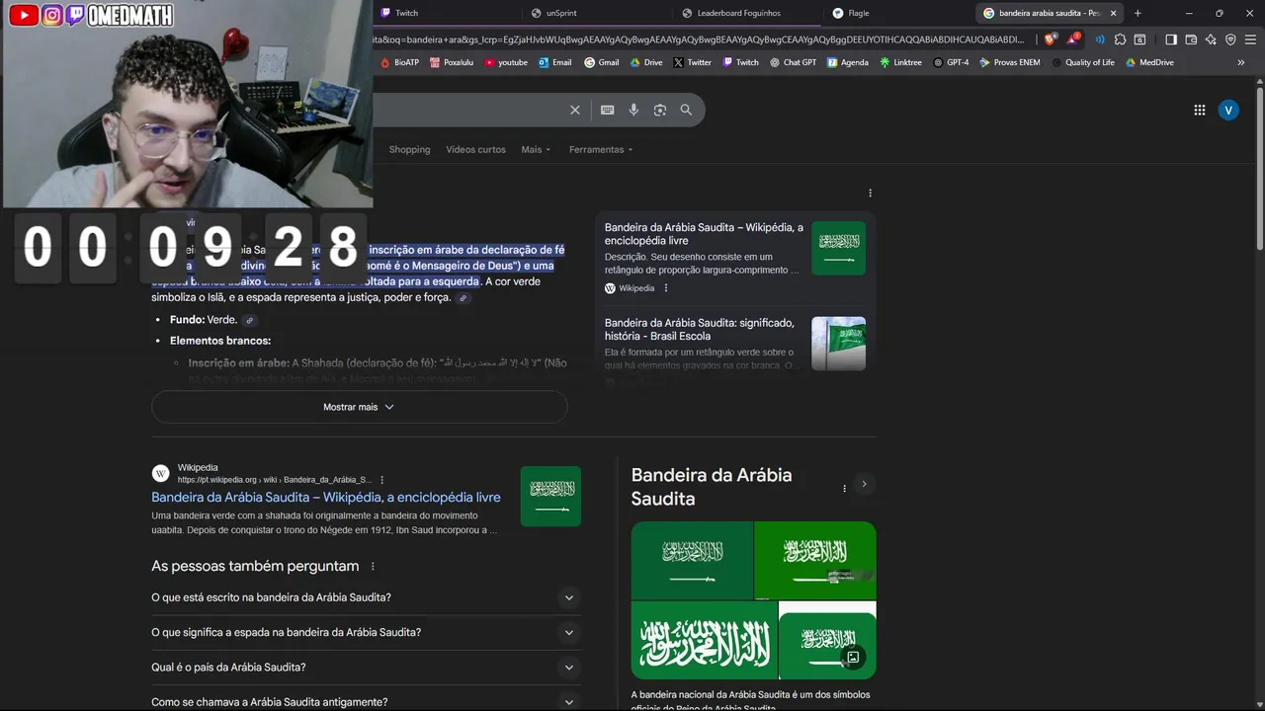Open the Mais dropdown filter
The height and width of the screenshot is (711, 1265).
536,150
